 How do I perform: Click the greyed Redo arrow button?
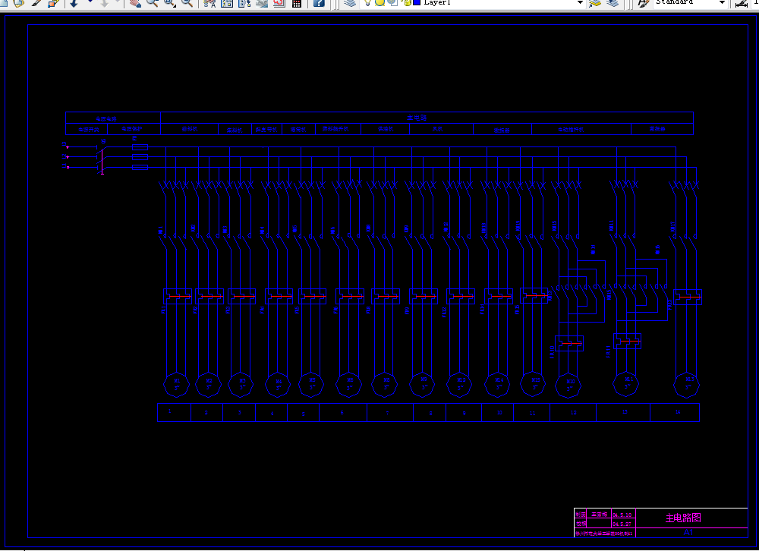pyautogui.click(x=105, y=3)
